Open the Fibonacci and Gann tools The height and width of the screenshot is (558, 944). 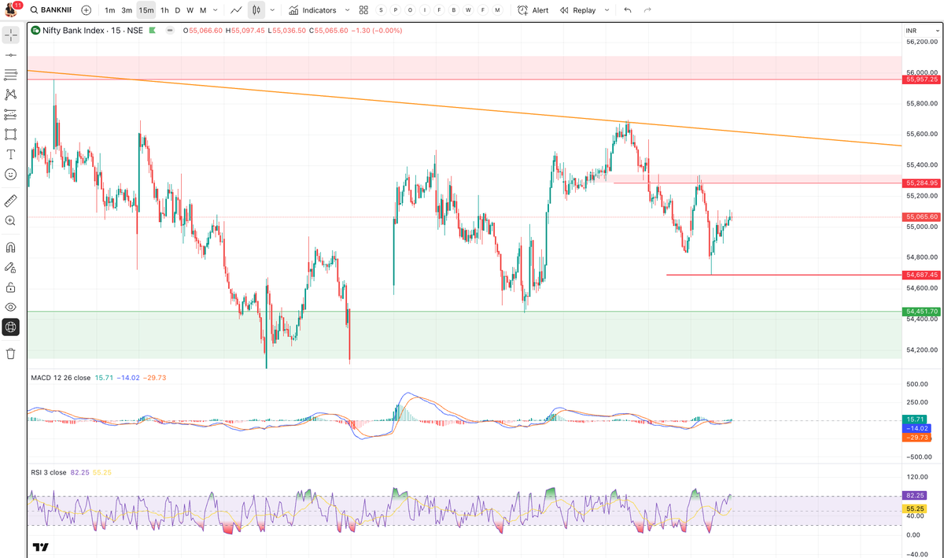[x=11, y=75]
